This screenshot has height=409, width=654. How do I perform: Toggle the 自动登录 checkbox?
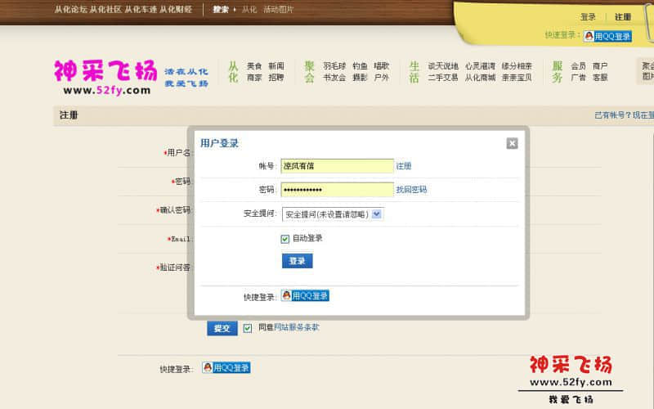pyautogui.click(x=284, y=239)
